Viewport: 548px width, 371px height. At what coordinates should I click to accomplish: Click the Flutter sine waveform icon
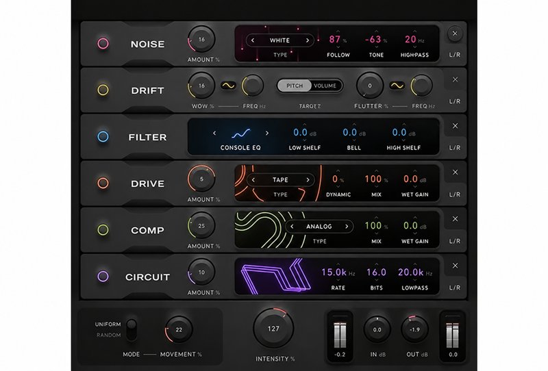tap(397, 86)
